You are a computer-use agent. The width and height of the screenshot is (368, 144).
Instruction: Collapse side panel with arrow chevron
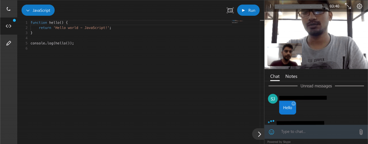[x=259, y=134]
